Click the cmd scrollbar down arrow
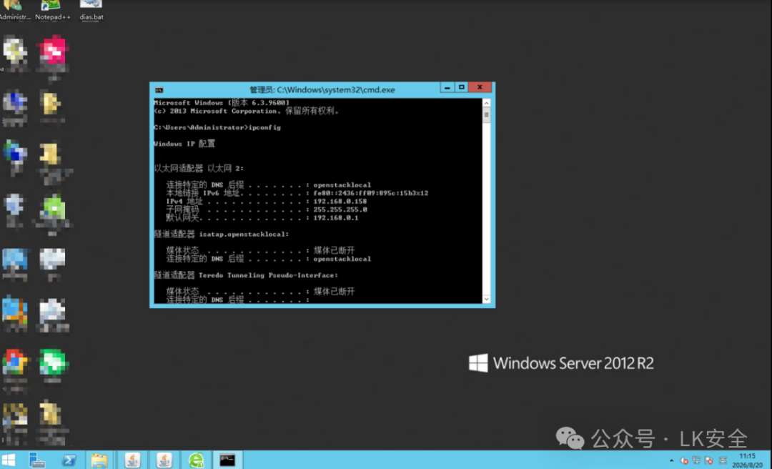Screen dimensions: 772x469 pos(487,299)
